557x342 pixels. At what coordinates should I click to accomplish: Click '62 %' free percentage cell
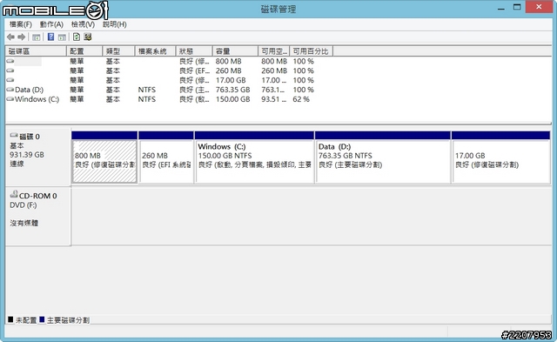click(x=301, y=99)
